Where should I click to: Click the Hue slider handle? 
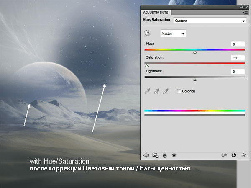pos(195,52)
